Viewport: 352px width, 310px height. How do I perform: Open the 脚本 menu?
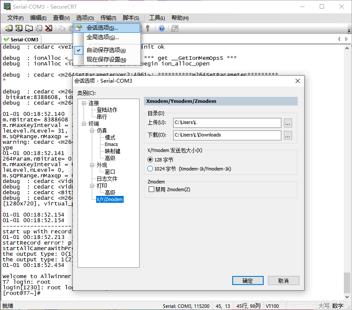(x=131, y=18)
